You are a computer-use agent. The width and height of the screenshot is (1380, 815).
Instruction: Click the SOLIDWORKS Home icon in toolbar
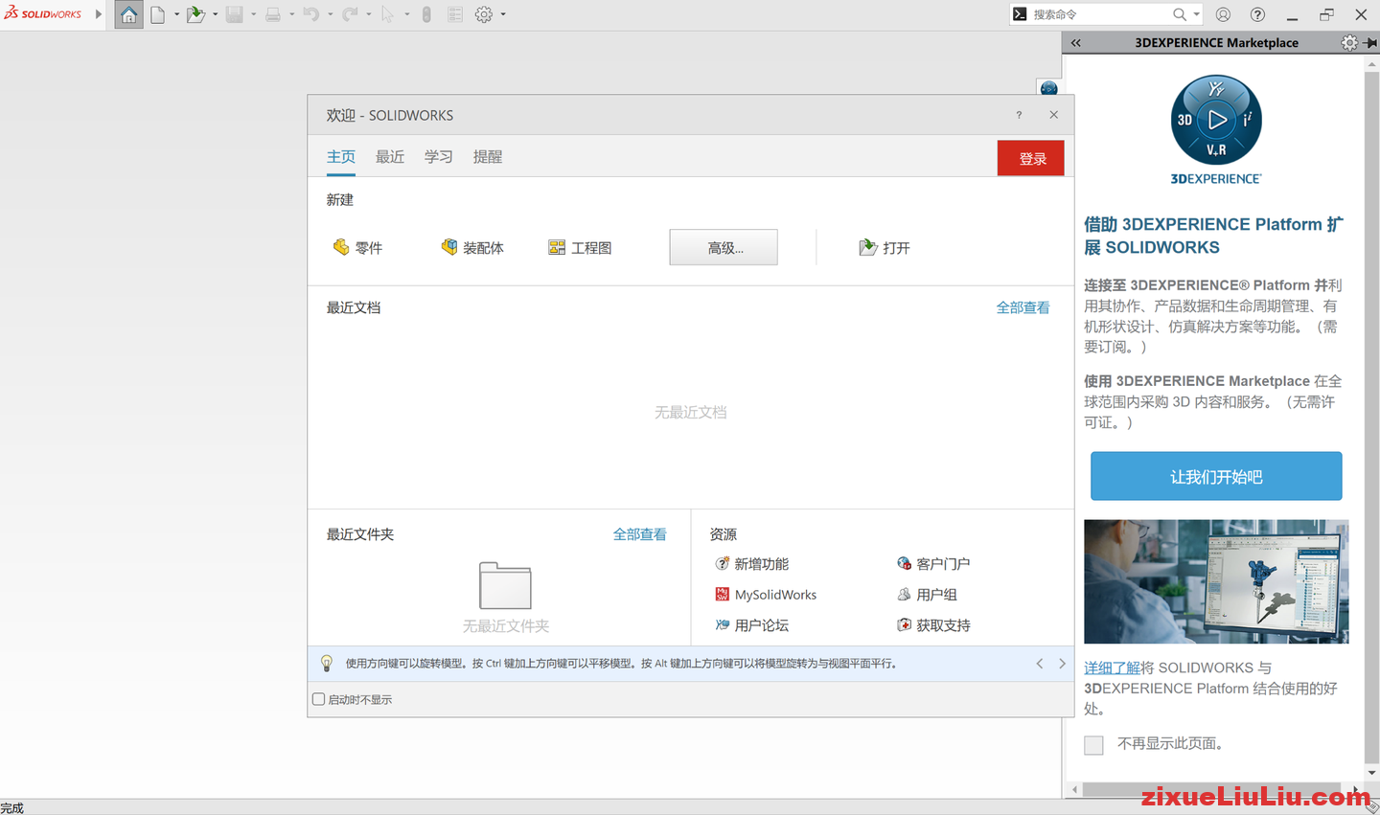(127, 14)
